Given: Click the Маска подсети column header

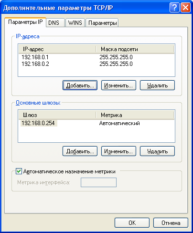Looking at the screenshot, I should click(135, 49).
